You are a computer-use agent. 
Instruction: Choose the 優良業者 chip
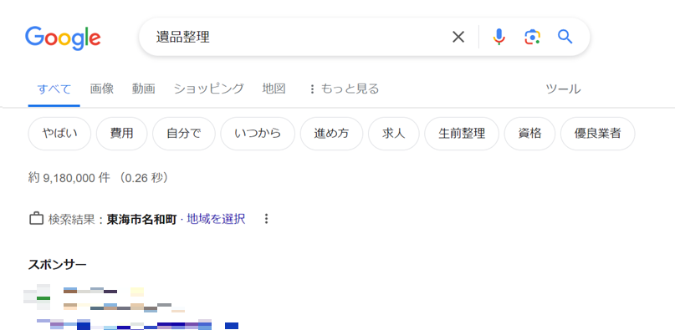(x=597, y=134)
